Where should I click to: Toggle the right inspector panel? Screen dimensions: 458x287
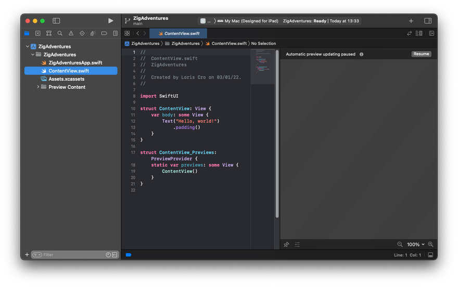pyautogui.click(x=428, y=21)
